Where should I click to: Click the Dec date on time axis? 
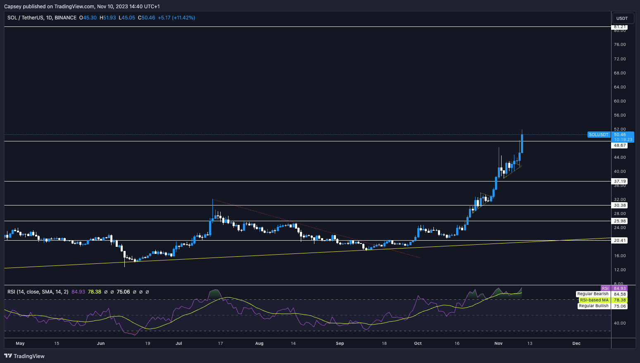click(576, 344)
